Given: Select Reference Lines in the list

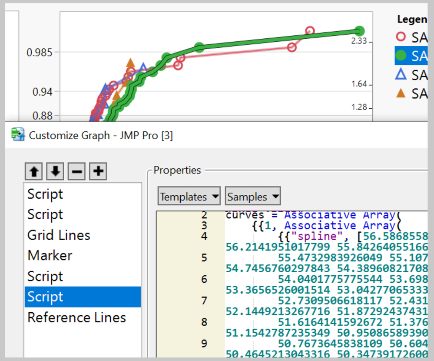Looking at the screenshot, I should click(83, 318).
